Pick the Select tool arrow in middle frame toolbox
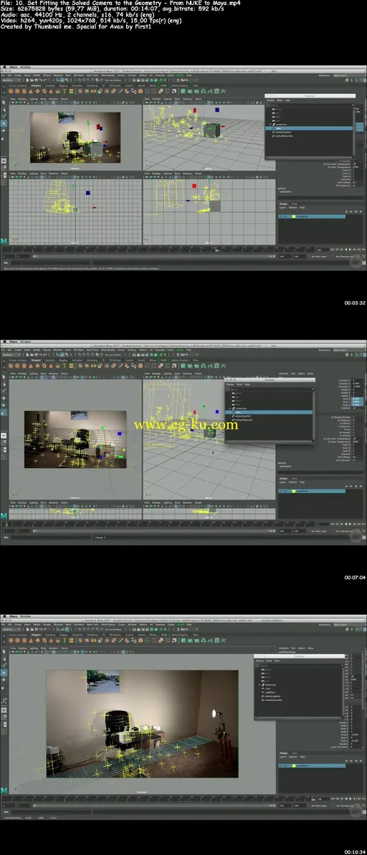Screen dimensions: 367x855 click(x=4, y=376)
